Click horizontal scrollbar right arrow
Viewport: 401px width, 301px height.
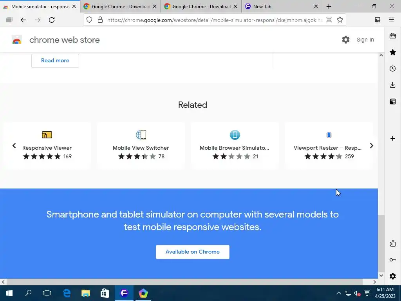(375, 282)
